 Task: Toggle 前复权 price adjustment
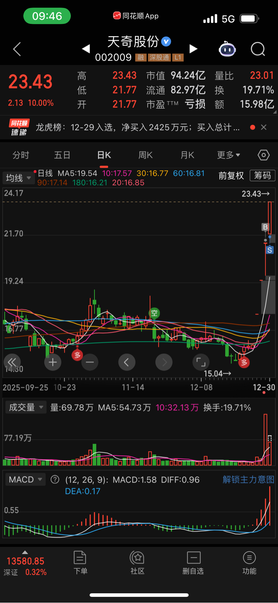click(231, 176)
